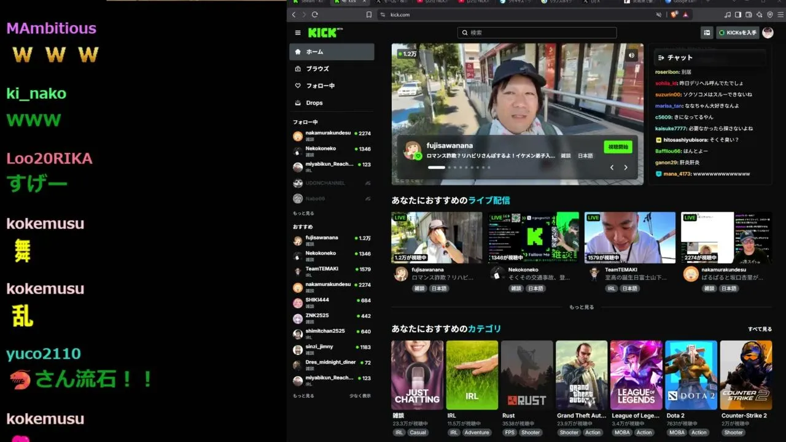
Task: Show fewer recommended channels
Action: click(360, 396)
